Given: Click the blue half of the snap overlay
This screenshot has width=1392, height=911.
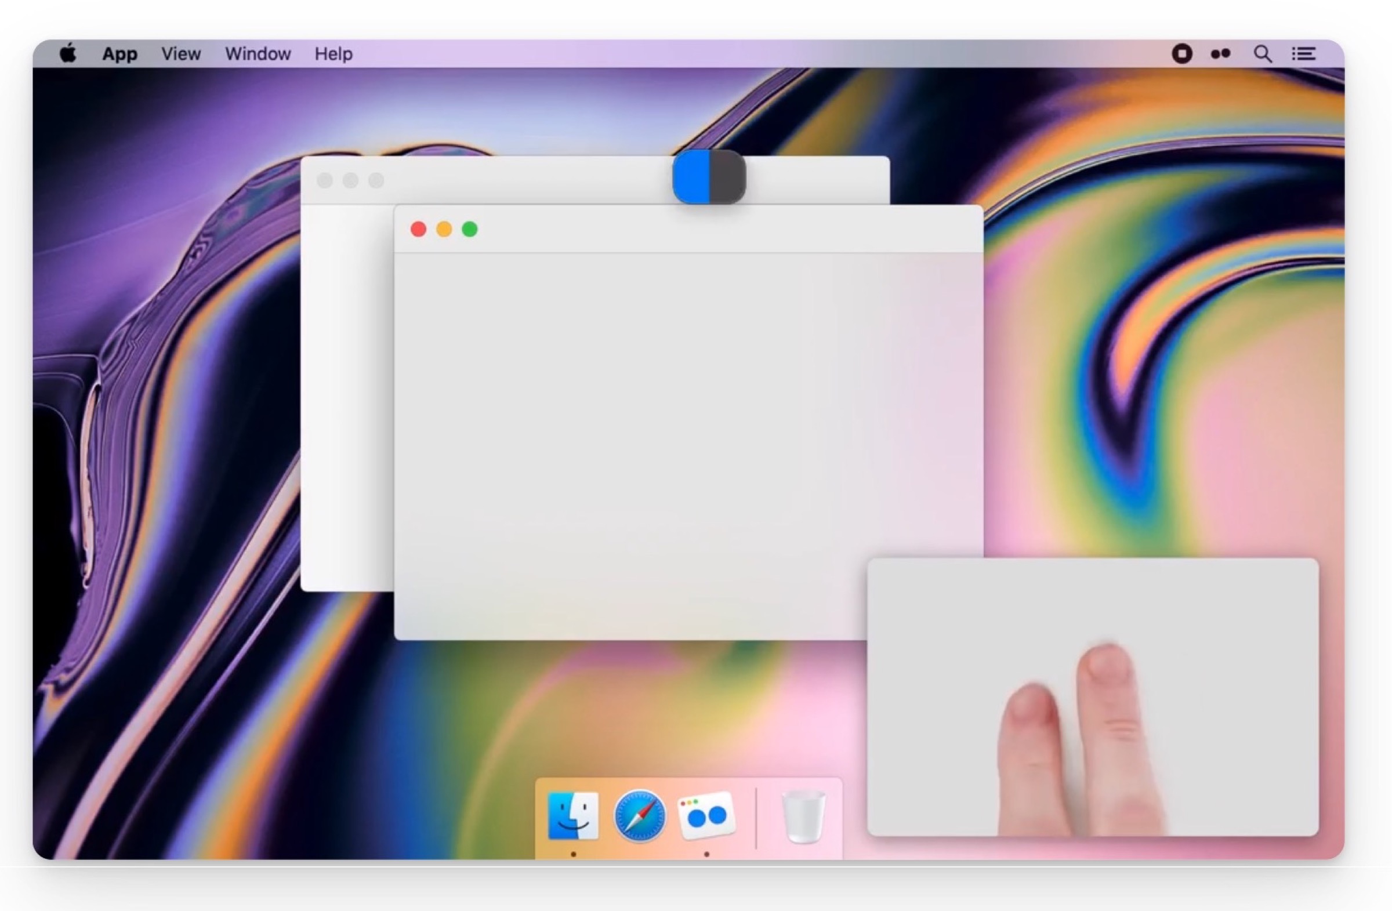Looking at the screenshot, I should tap(691, 177).
